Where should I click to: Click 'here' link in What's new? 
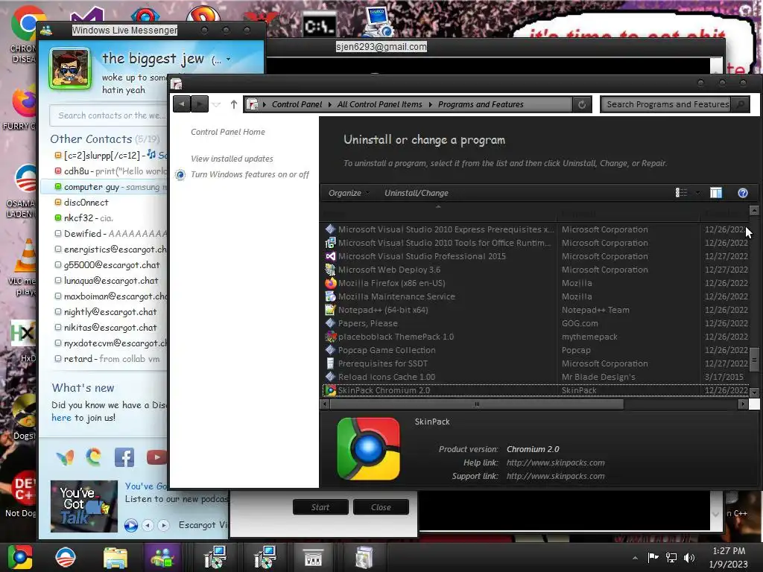pyautogui.click(x=61, y=418)
